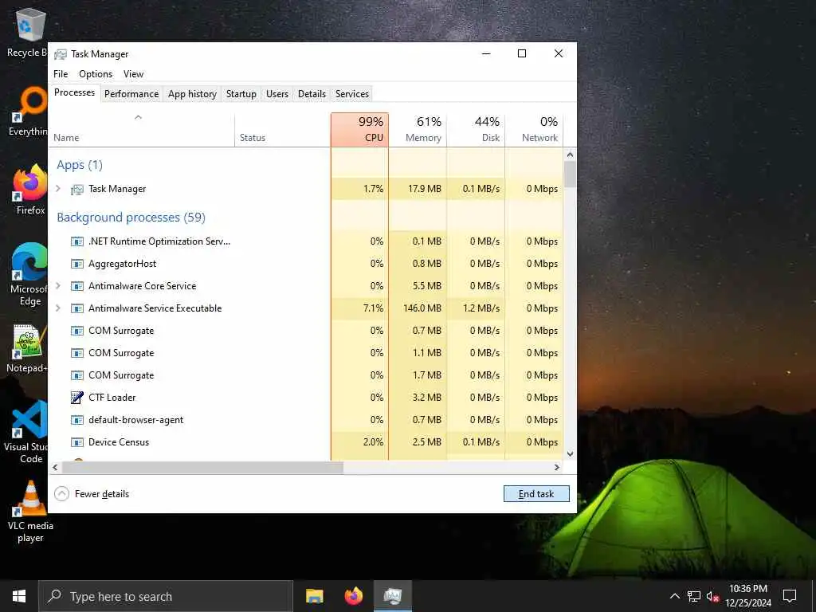Open Firefox from the taskbar
Image resolution: width=816 pixels, height=612 pixels.
point(353,596)
